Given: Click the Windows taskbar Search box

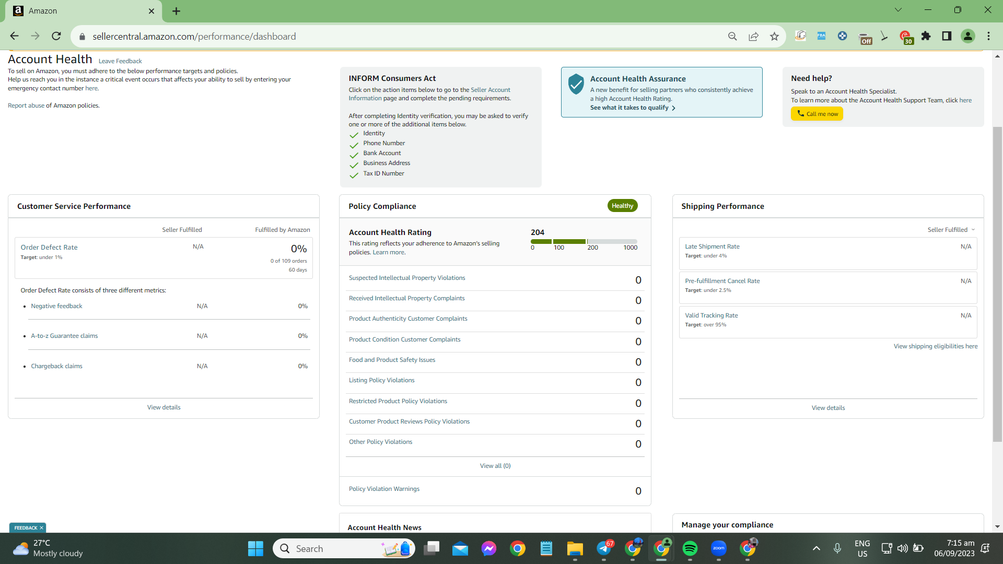Looking at the screenshot, I should [x=344, y=548].
